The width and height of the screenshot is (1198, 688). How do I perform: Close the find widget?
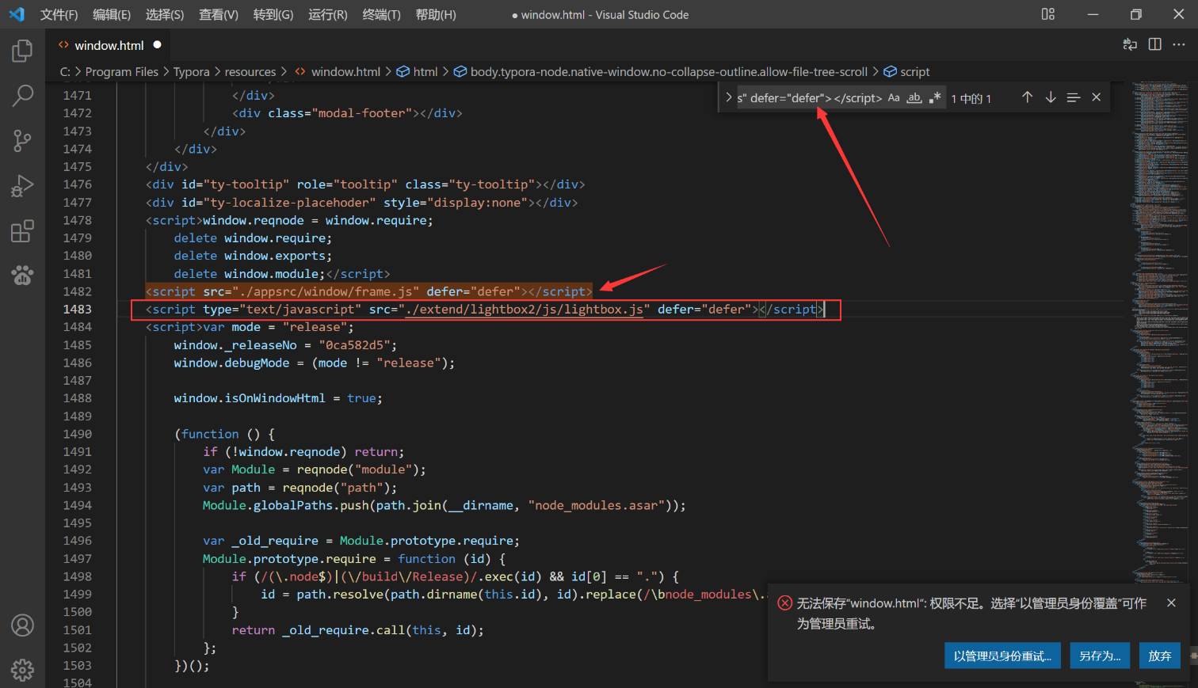[x=1097, y=97]
